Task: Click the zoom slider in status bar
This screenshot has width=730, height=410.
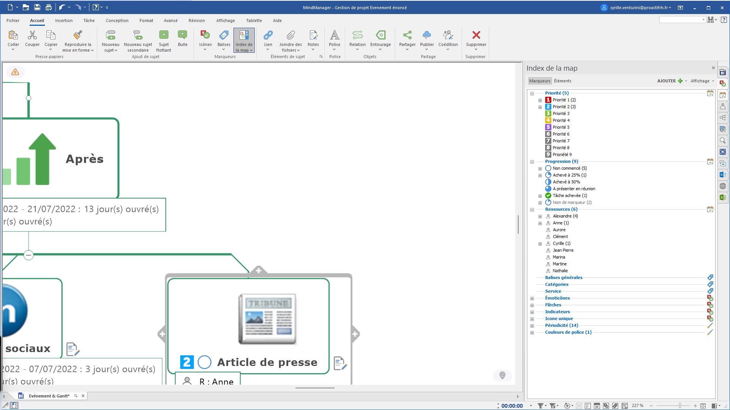Action: tap(680, 406)
